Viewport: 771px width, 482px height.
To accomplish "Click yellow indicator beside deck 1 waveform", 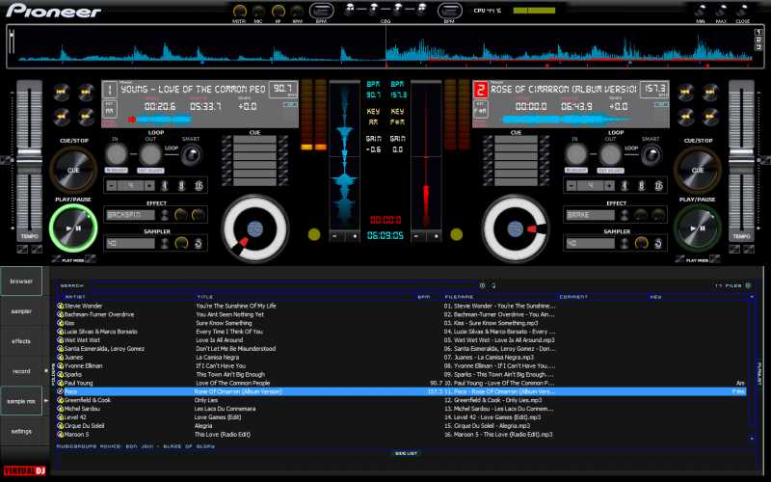I will pyautogui.click(x=314, y=234).
